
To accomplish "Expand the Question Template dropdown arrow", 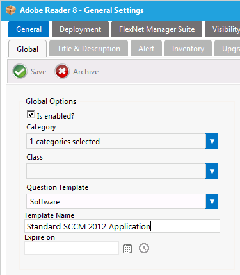I will (212, 201).
